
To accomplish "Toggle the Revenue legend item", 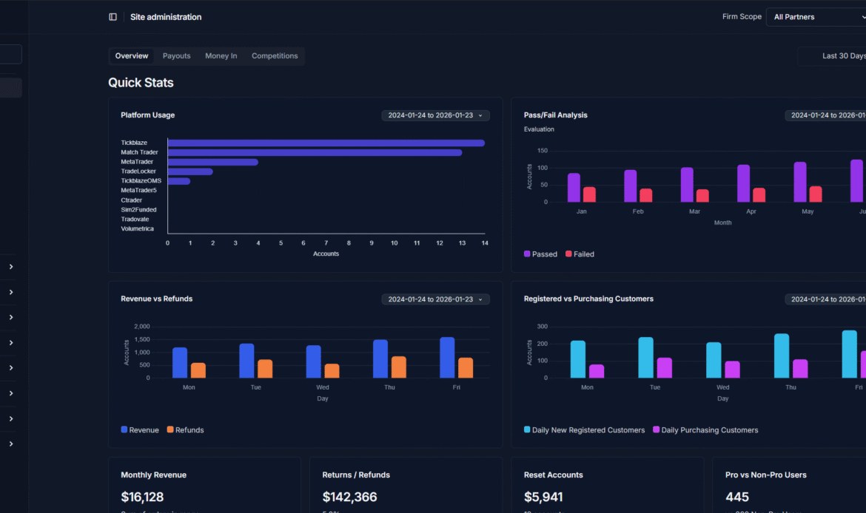I will coord(139,430).
